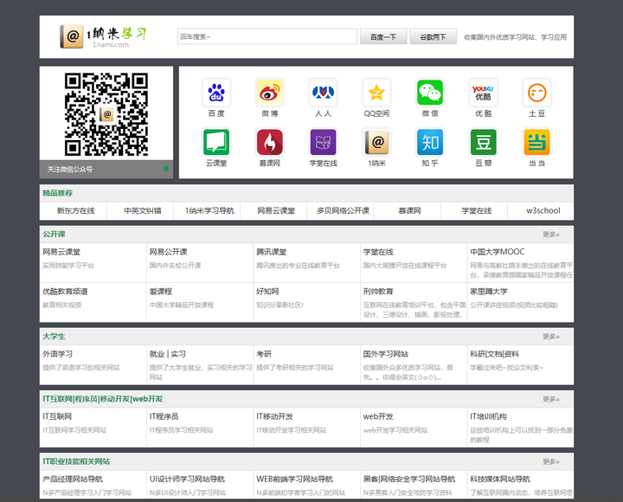
Task: Open the 就业 | 实习 category link
Action: pyautogui.click(x=168, y=354)
